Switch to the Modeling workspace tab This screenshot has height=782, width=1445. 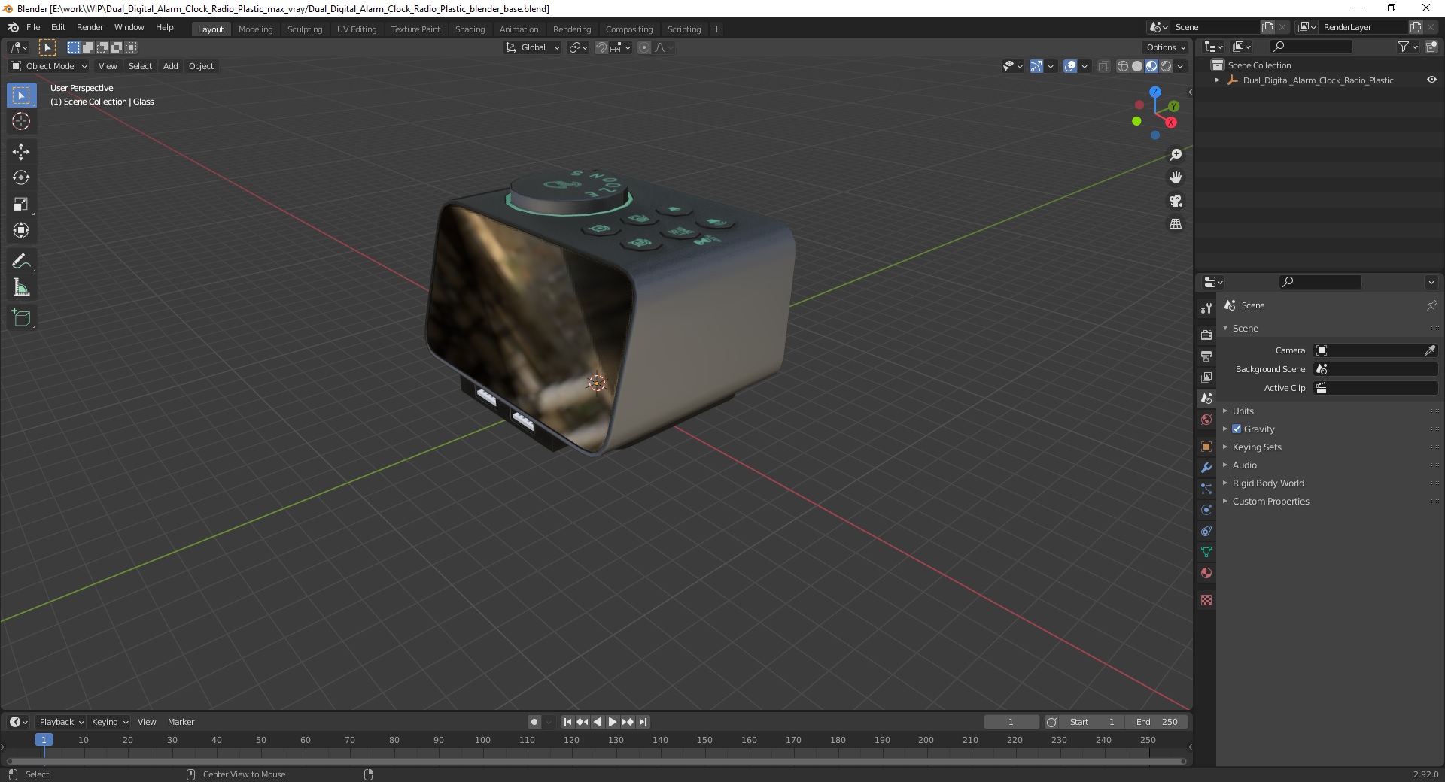(255, 29)
